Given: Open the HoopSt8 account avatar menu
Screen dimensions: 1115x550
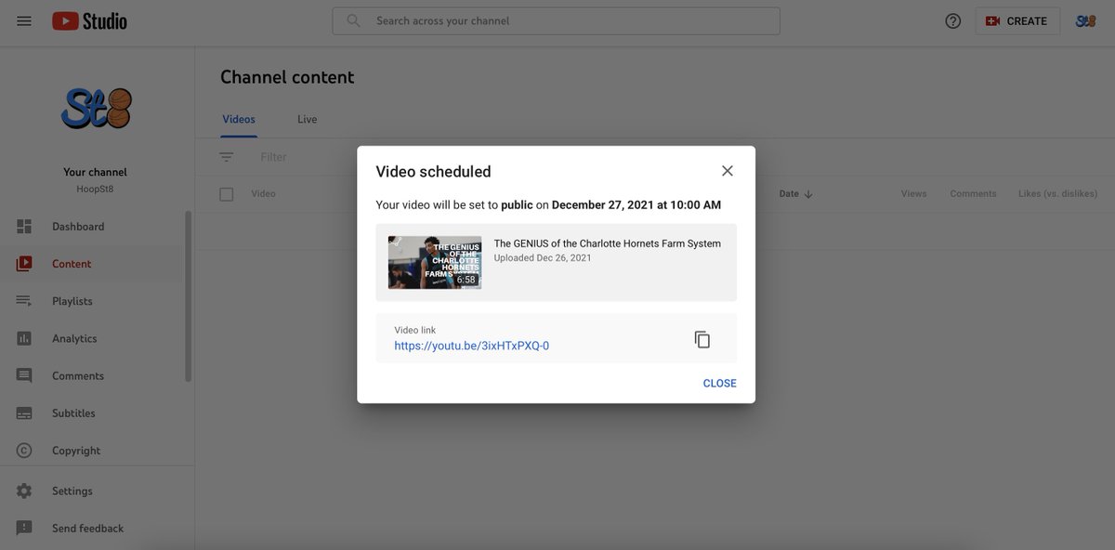Looking at the screenshot, I should click(1085, 20).
